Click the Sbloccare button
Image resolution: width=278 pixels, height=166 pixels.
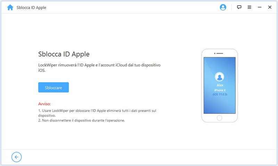point(54,87)
